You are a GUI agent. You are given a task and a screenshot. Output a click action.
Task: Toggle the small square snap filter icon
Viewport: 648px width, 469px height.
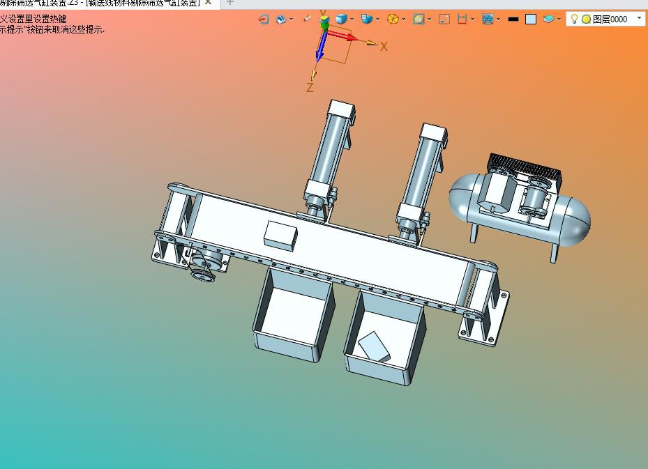(x=444, y=19)
